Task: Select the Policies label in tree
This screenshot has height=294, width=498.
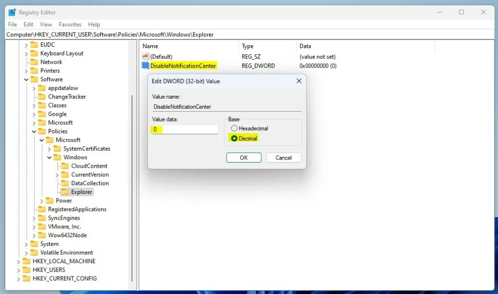Action: click(x=58, y=131)
